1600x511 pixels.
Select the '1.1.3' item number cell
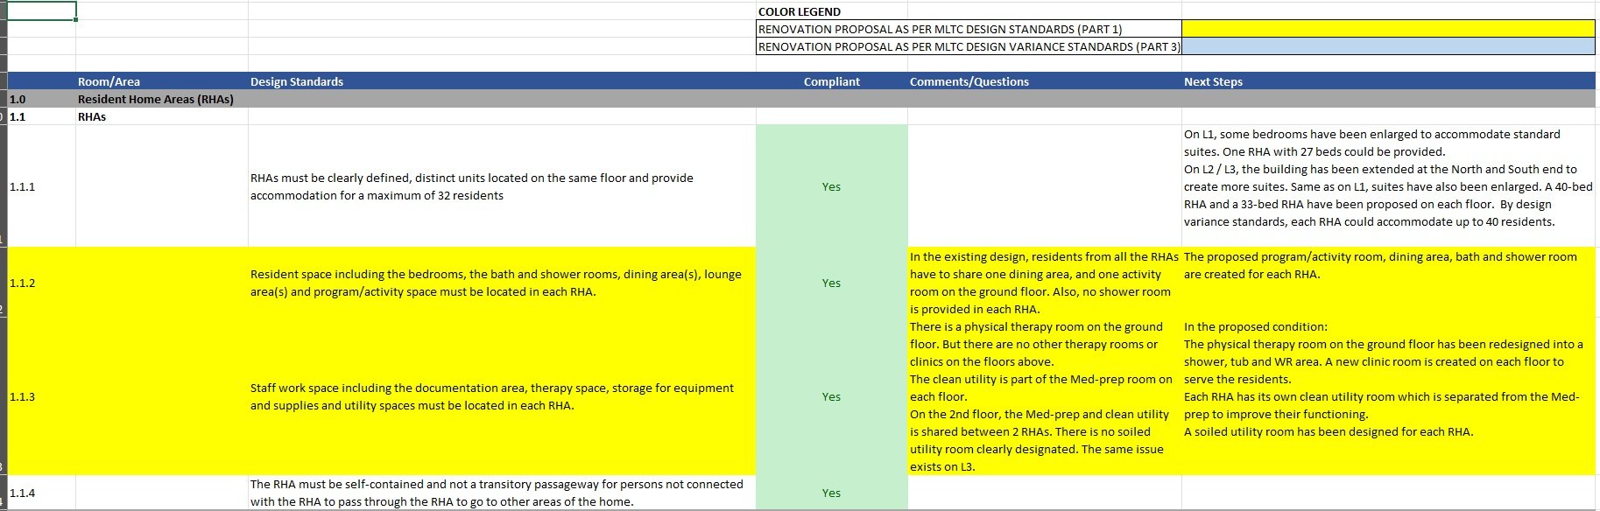pyautogui.click(x=41, y=396)
